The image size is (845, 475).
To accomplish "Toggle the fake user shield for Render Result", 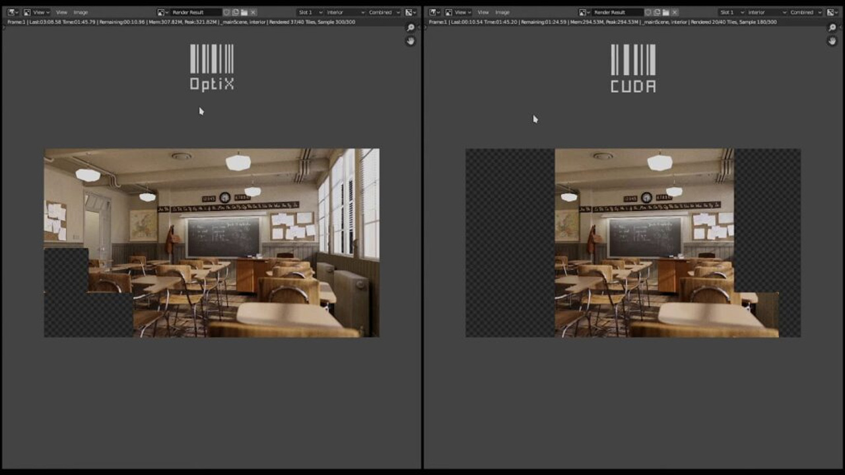I will pyautogui.click(x=226, y=12).
